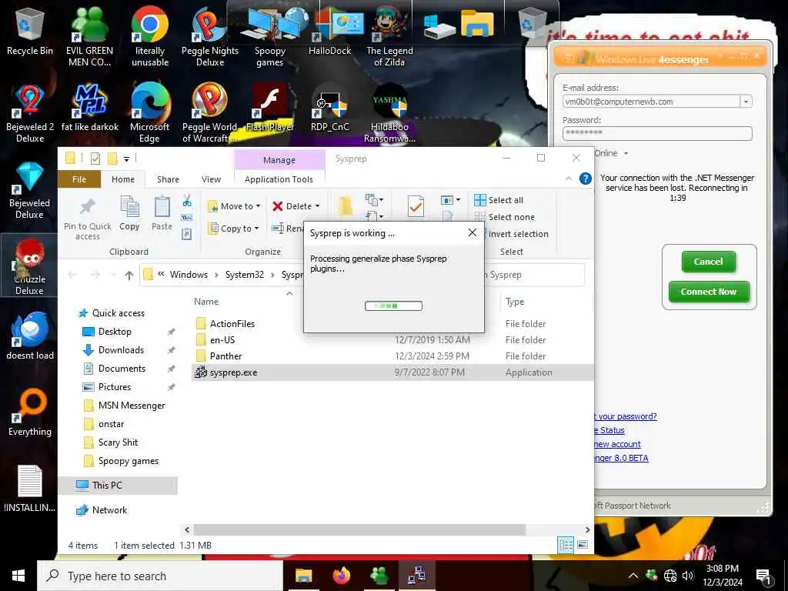Open the Application Tools tab

[279, 179]
